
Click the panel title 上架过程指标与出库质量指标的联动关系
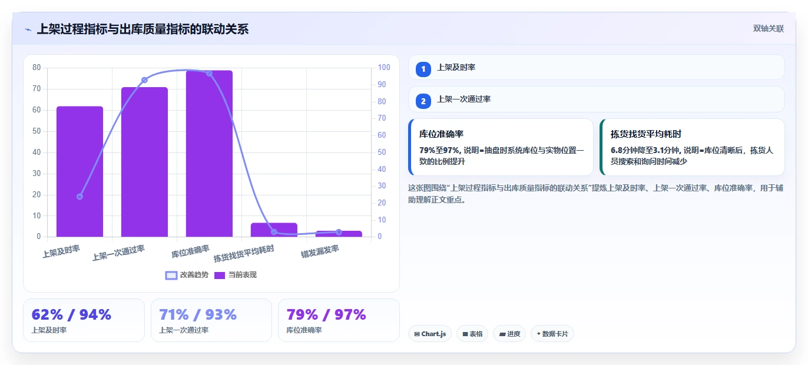[x=143, y=29]
